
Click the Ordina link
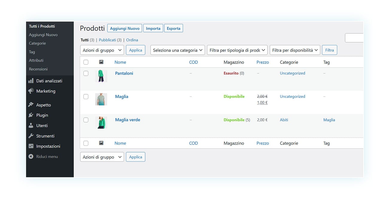tap(132, 40)
